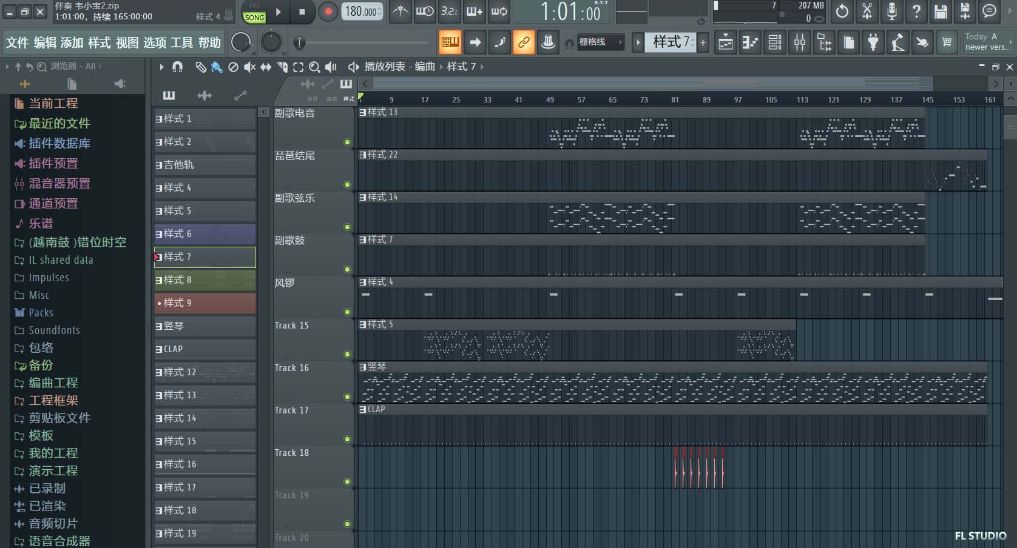Open the 栅格线 snap dropdown
The height and width of the screenshot is (548, 1017).
[x=600, y=42]
